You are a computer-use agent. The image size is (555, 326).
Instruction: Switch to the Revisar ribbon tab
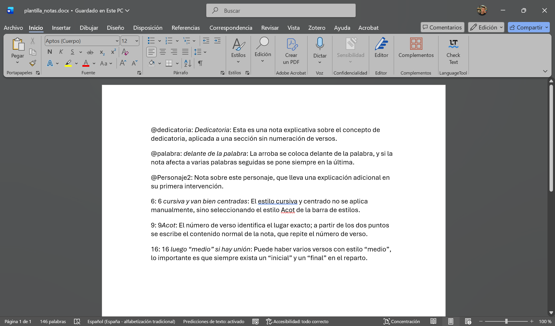(270, 28)
